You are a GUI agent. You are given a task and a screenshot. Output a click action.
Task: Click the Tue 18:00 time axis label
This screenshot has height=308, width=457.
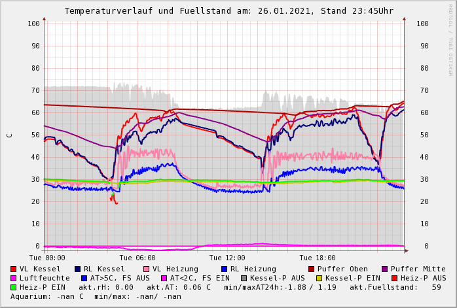[x=318, y=258]
